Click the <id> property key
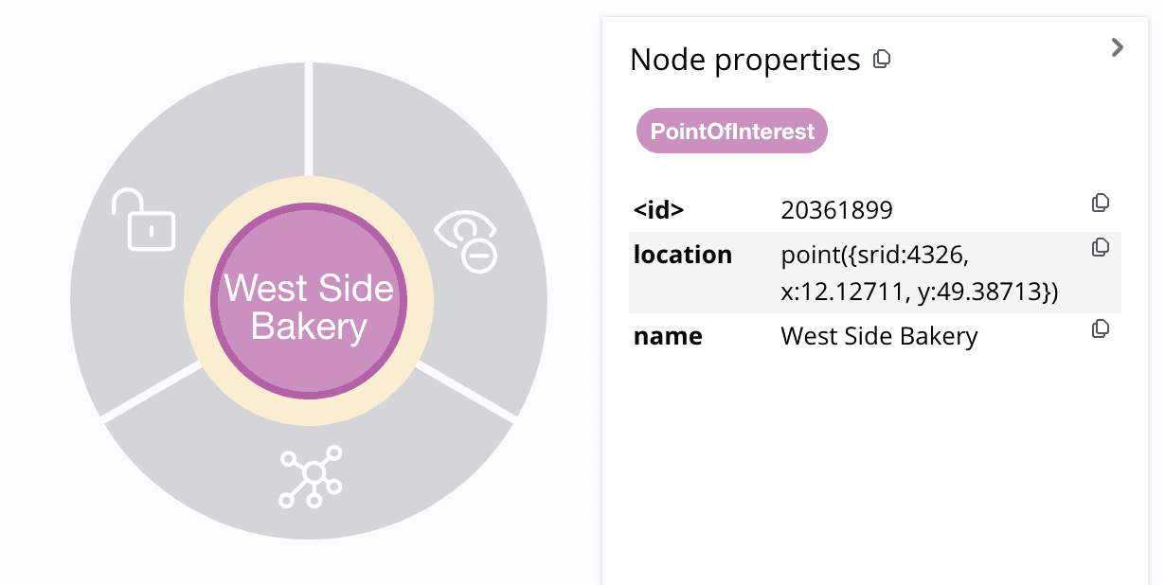 pos(658,210)
